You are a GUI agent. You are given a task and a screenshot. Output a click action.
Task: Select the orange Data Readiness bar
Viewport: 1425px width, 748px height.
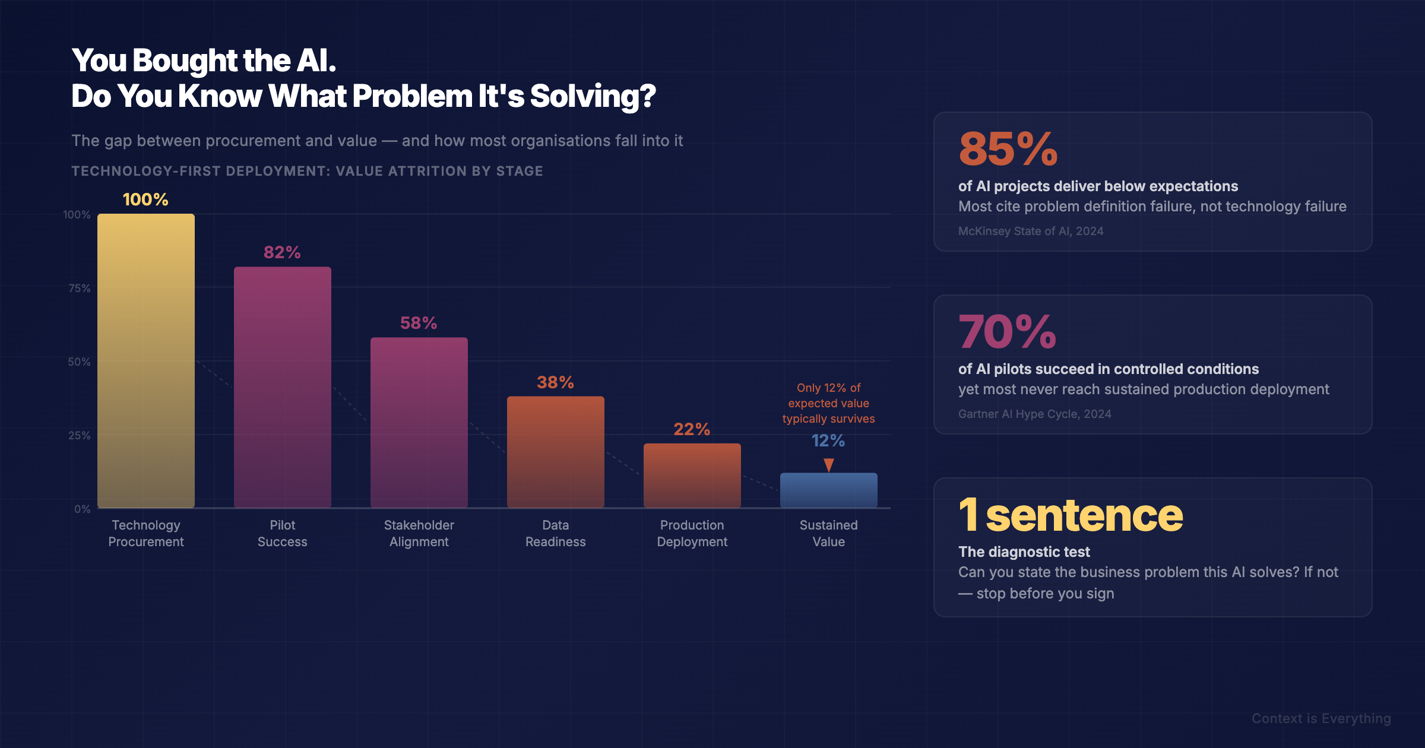[556, 452]
